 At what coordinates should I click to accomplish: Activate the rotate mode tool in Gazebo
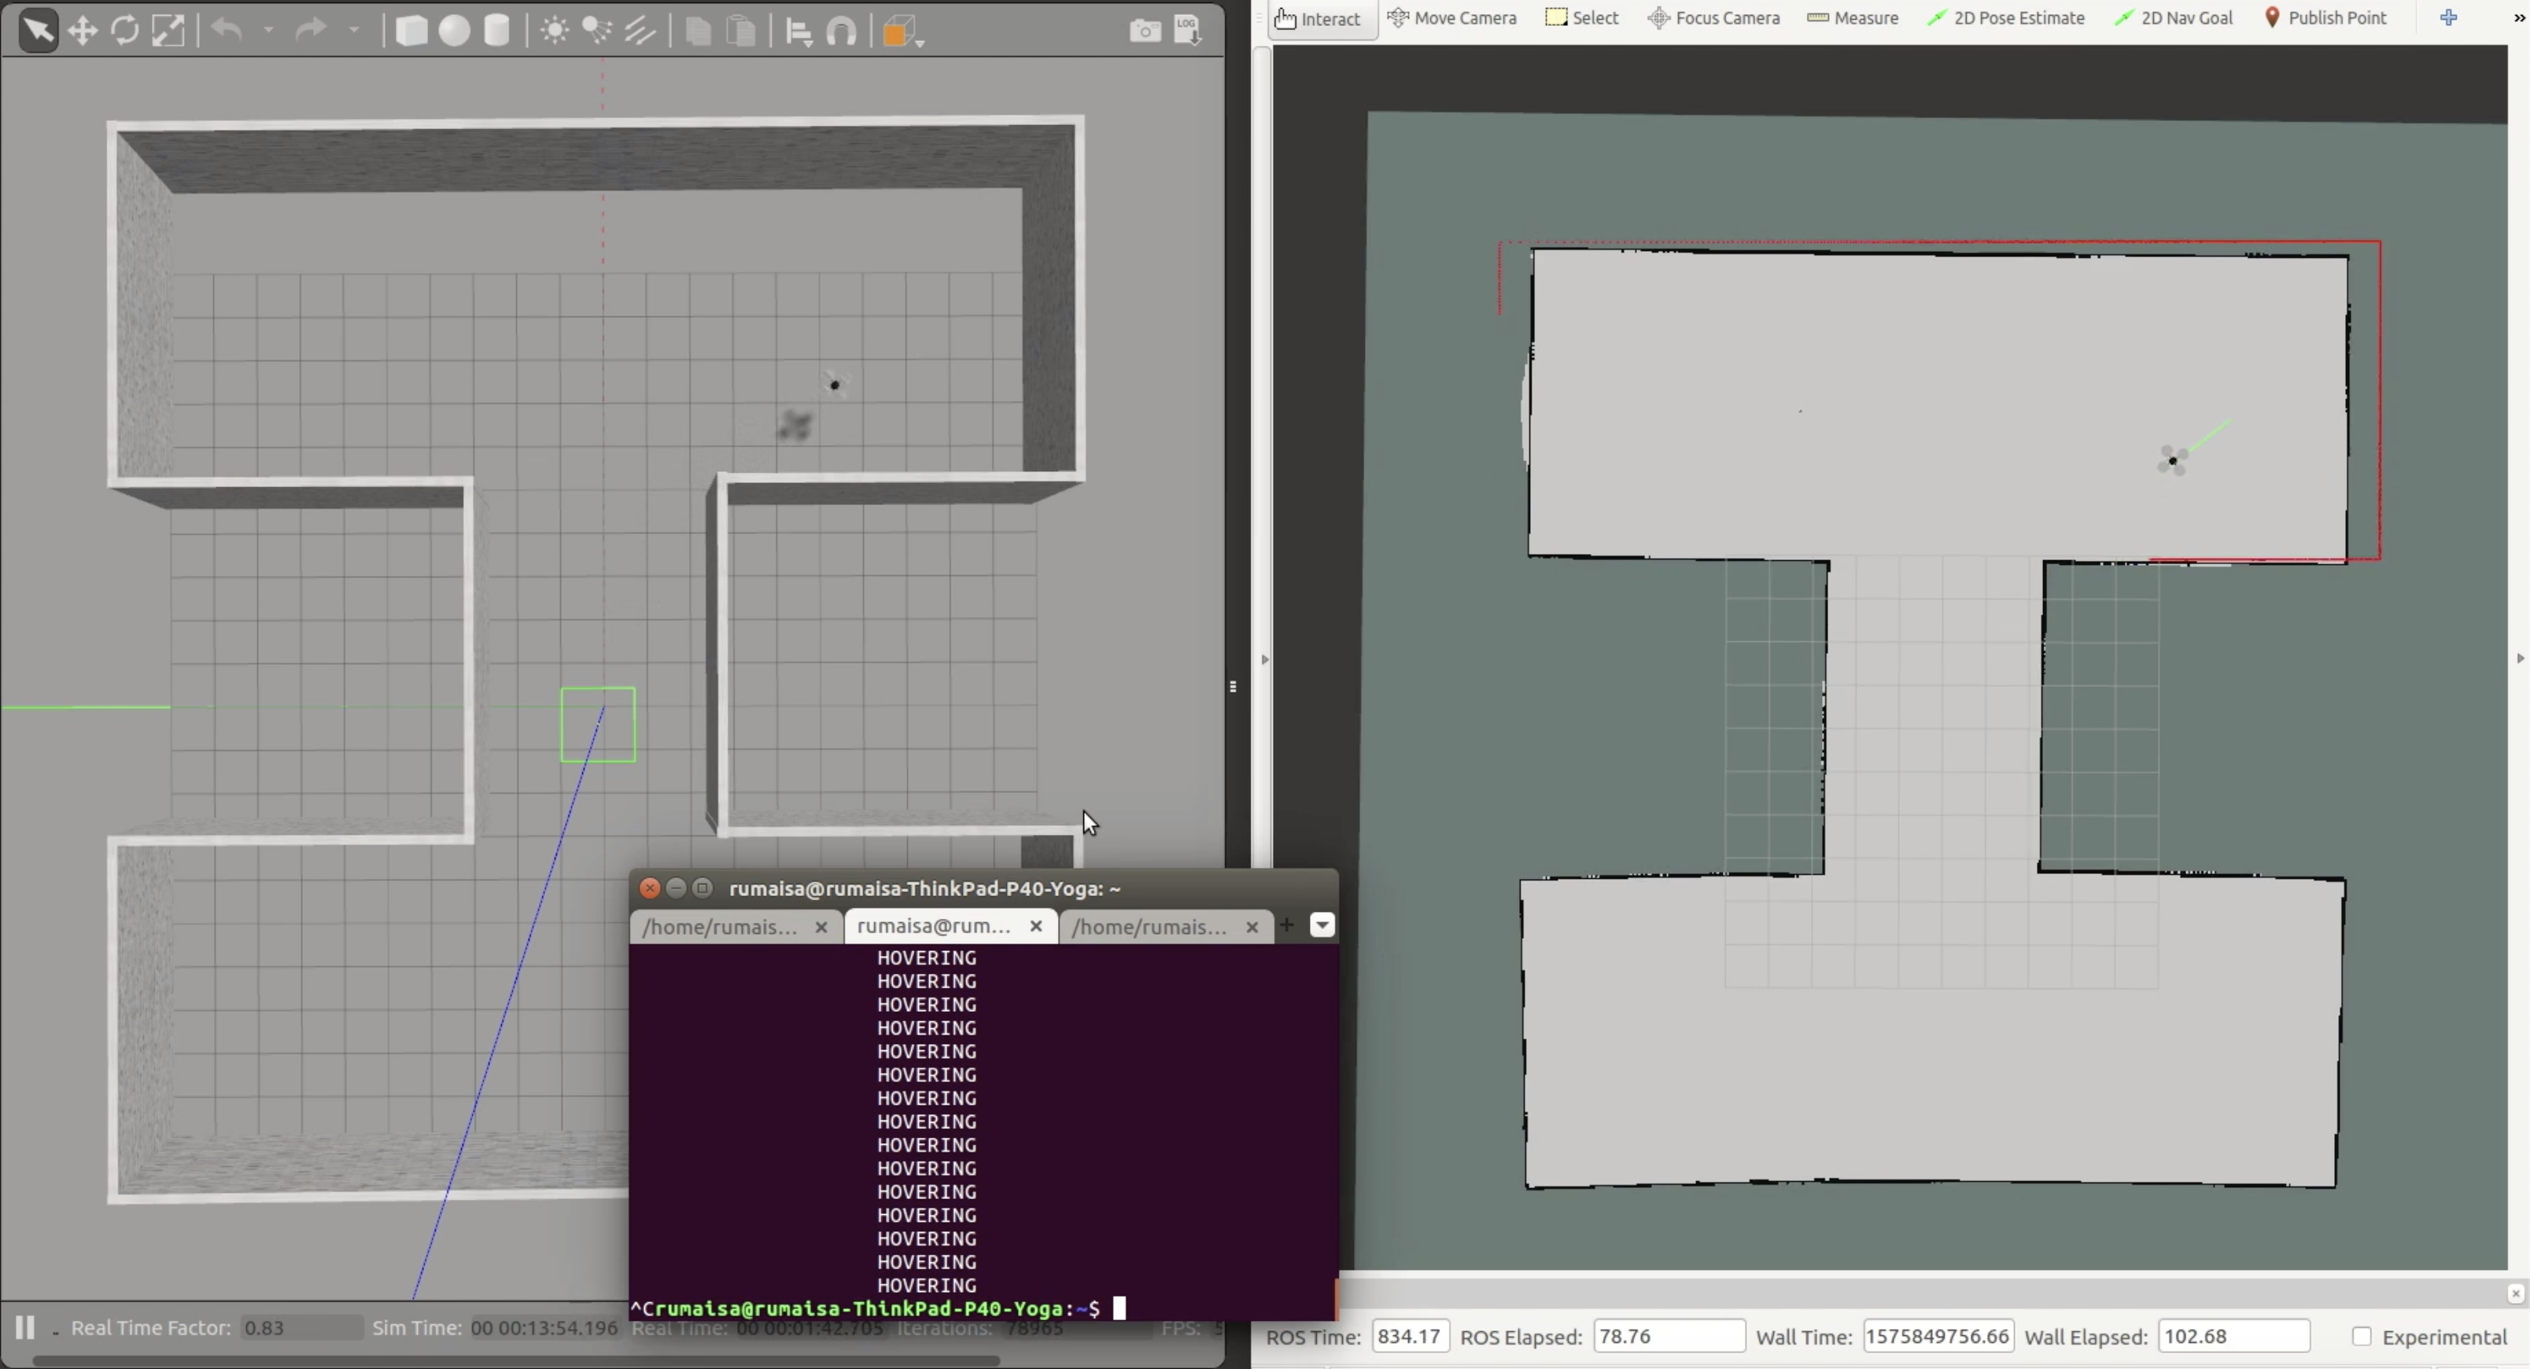pos(125,31)
